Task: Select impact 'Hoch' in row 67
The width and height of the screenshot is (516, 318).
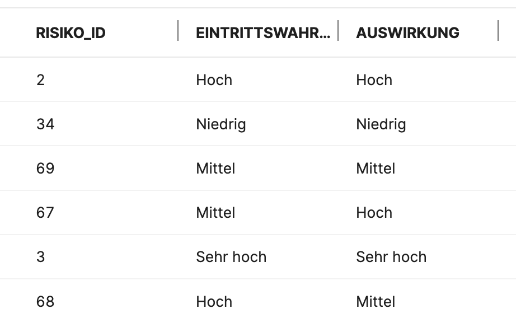Action: (374, 213)
